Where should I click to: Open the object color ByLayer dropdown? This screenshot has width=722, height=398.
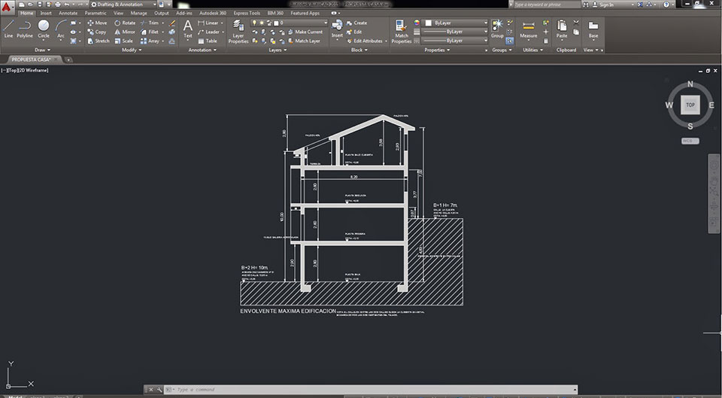pos(456,23)
